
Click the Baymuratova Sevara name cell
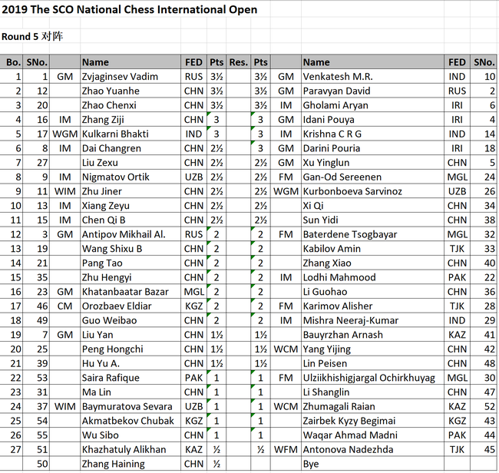click(x=123, y=406)
